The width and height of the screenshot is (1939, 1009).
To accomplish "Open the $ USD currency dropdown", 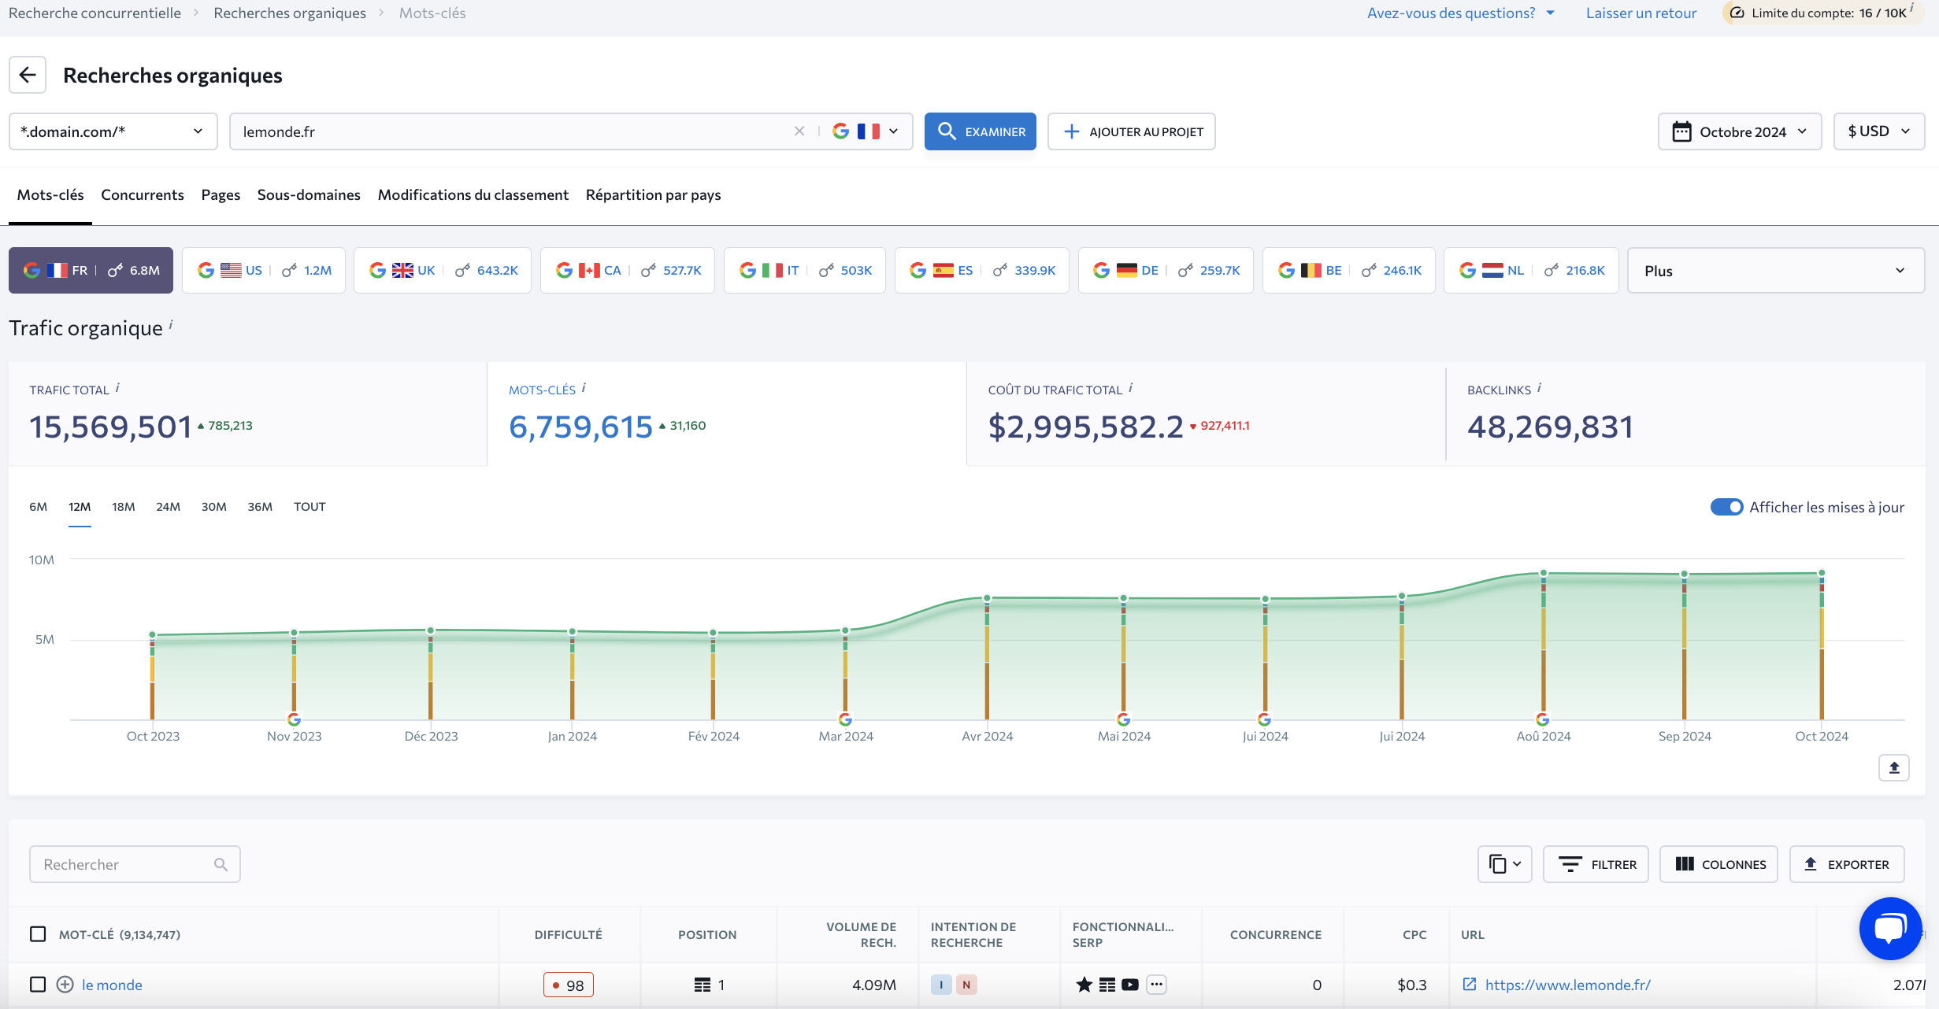I will pyautogui.click(x=1878, y=131).
